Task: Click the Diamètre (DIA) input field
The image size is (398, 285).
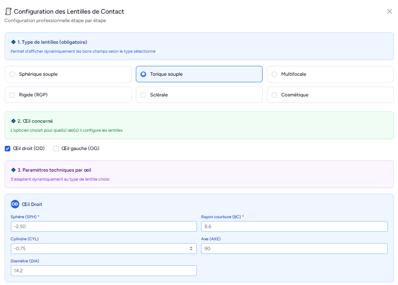Action: pos(103,270)
